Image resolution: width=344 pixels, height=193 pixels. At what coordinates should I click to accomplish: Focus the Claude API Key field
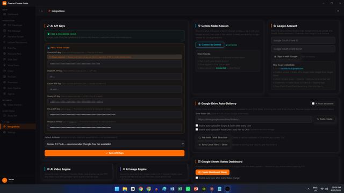[x=114, y=90]
